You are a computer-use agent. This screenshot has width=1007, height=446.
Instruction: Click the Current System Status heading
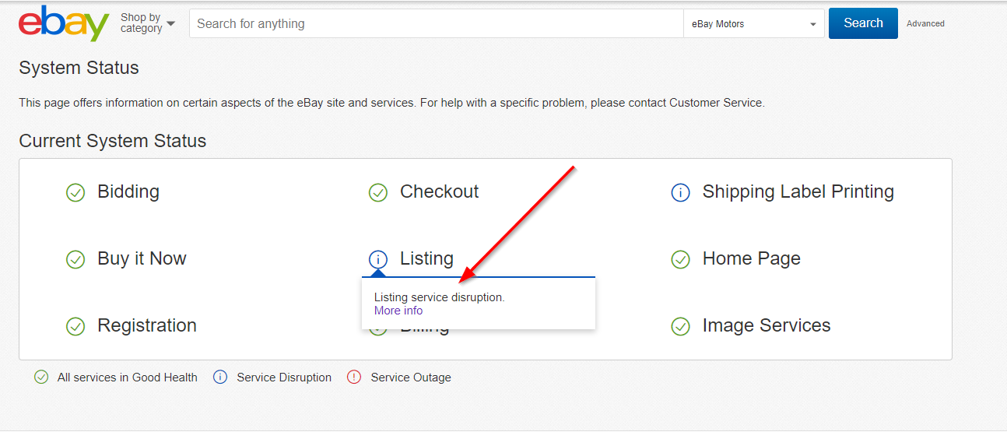point(113,141)
